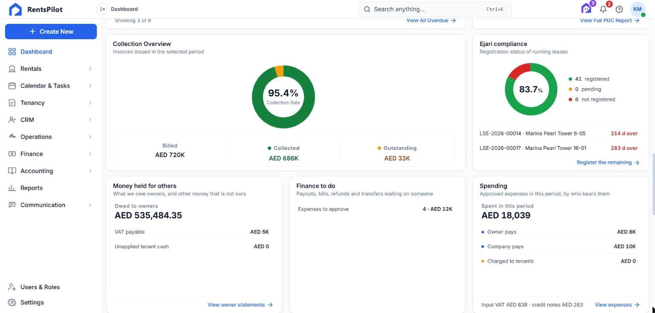Expand the Rentals menu chevron

click(x=90, y=69)
